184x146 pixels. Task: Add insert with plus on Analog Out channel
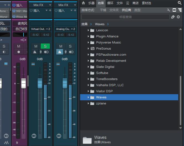pyautogui.click(x=75, y=10)
